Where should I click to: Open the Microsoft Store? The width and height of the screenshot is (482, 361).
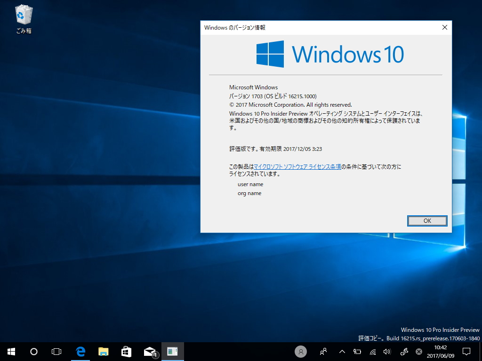tap(126, 352)
